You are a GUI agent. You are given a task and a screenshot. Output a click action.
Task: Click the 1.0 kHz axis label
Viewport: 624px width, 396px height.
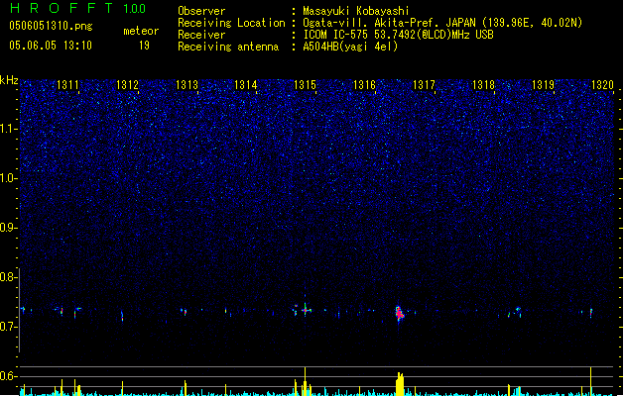(x=8, y=178)
